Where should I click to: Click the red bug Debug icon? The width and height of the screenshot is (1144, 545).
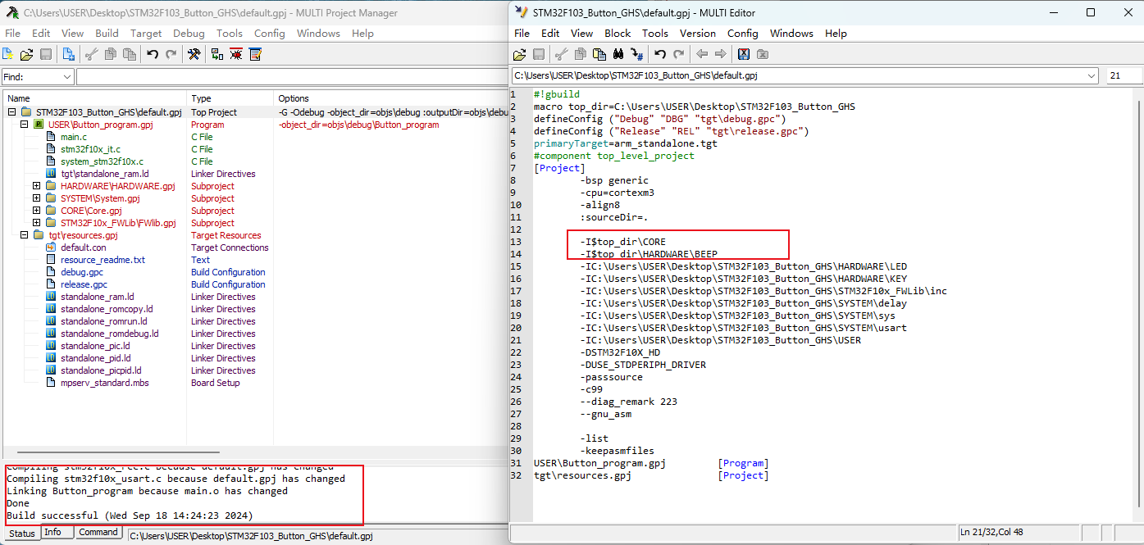point(236,54)
